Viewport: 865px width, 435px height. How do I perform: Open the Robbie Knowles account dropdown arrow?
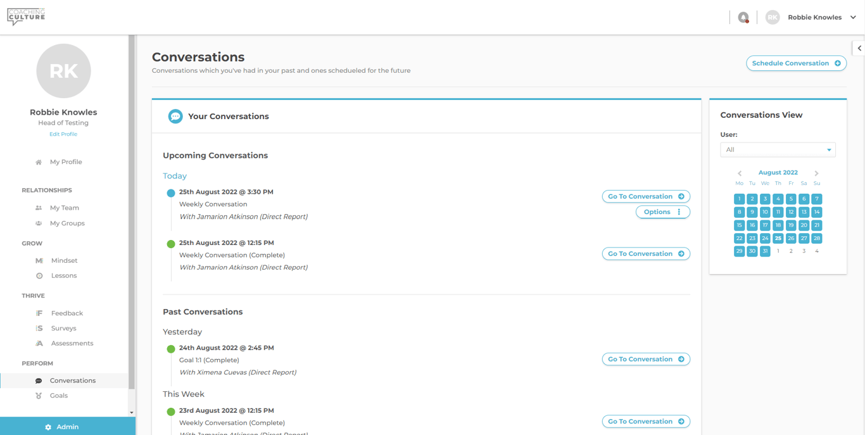pyautogui.click(x=853, y=18)
